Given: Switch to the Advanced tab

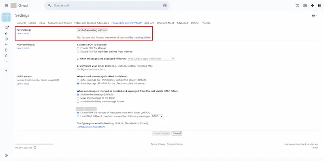Looking at the screenshot, I should [x=182, y=23].
